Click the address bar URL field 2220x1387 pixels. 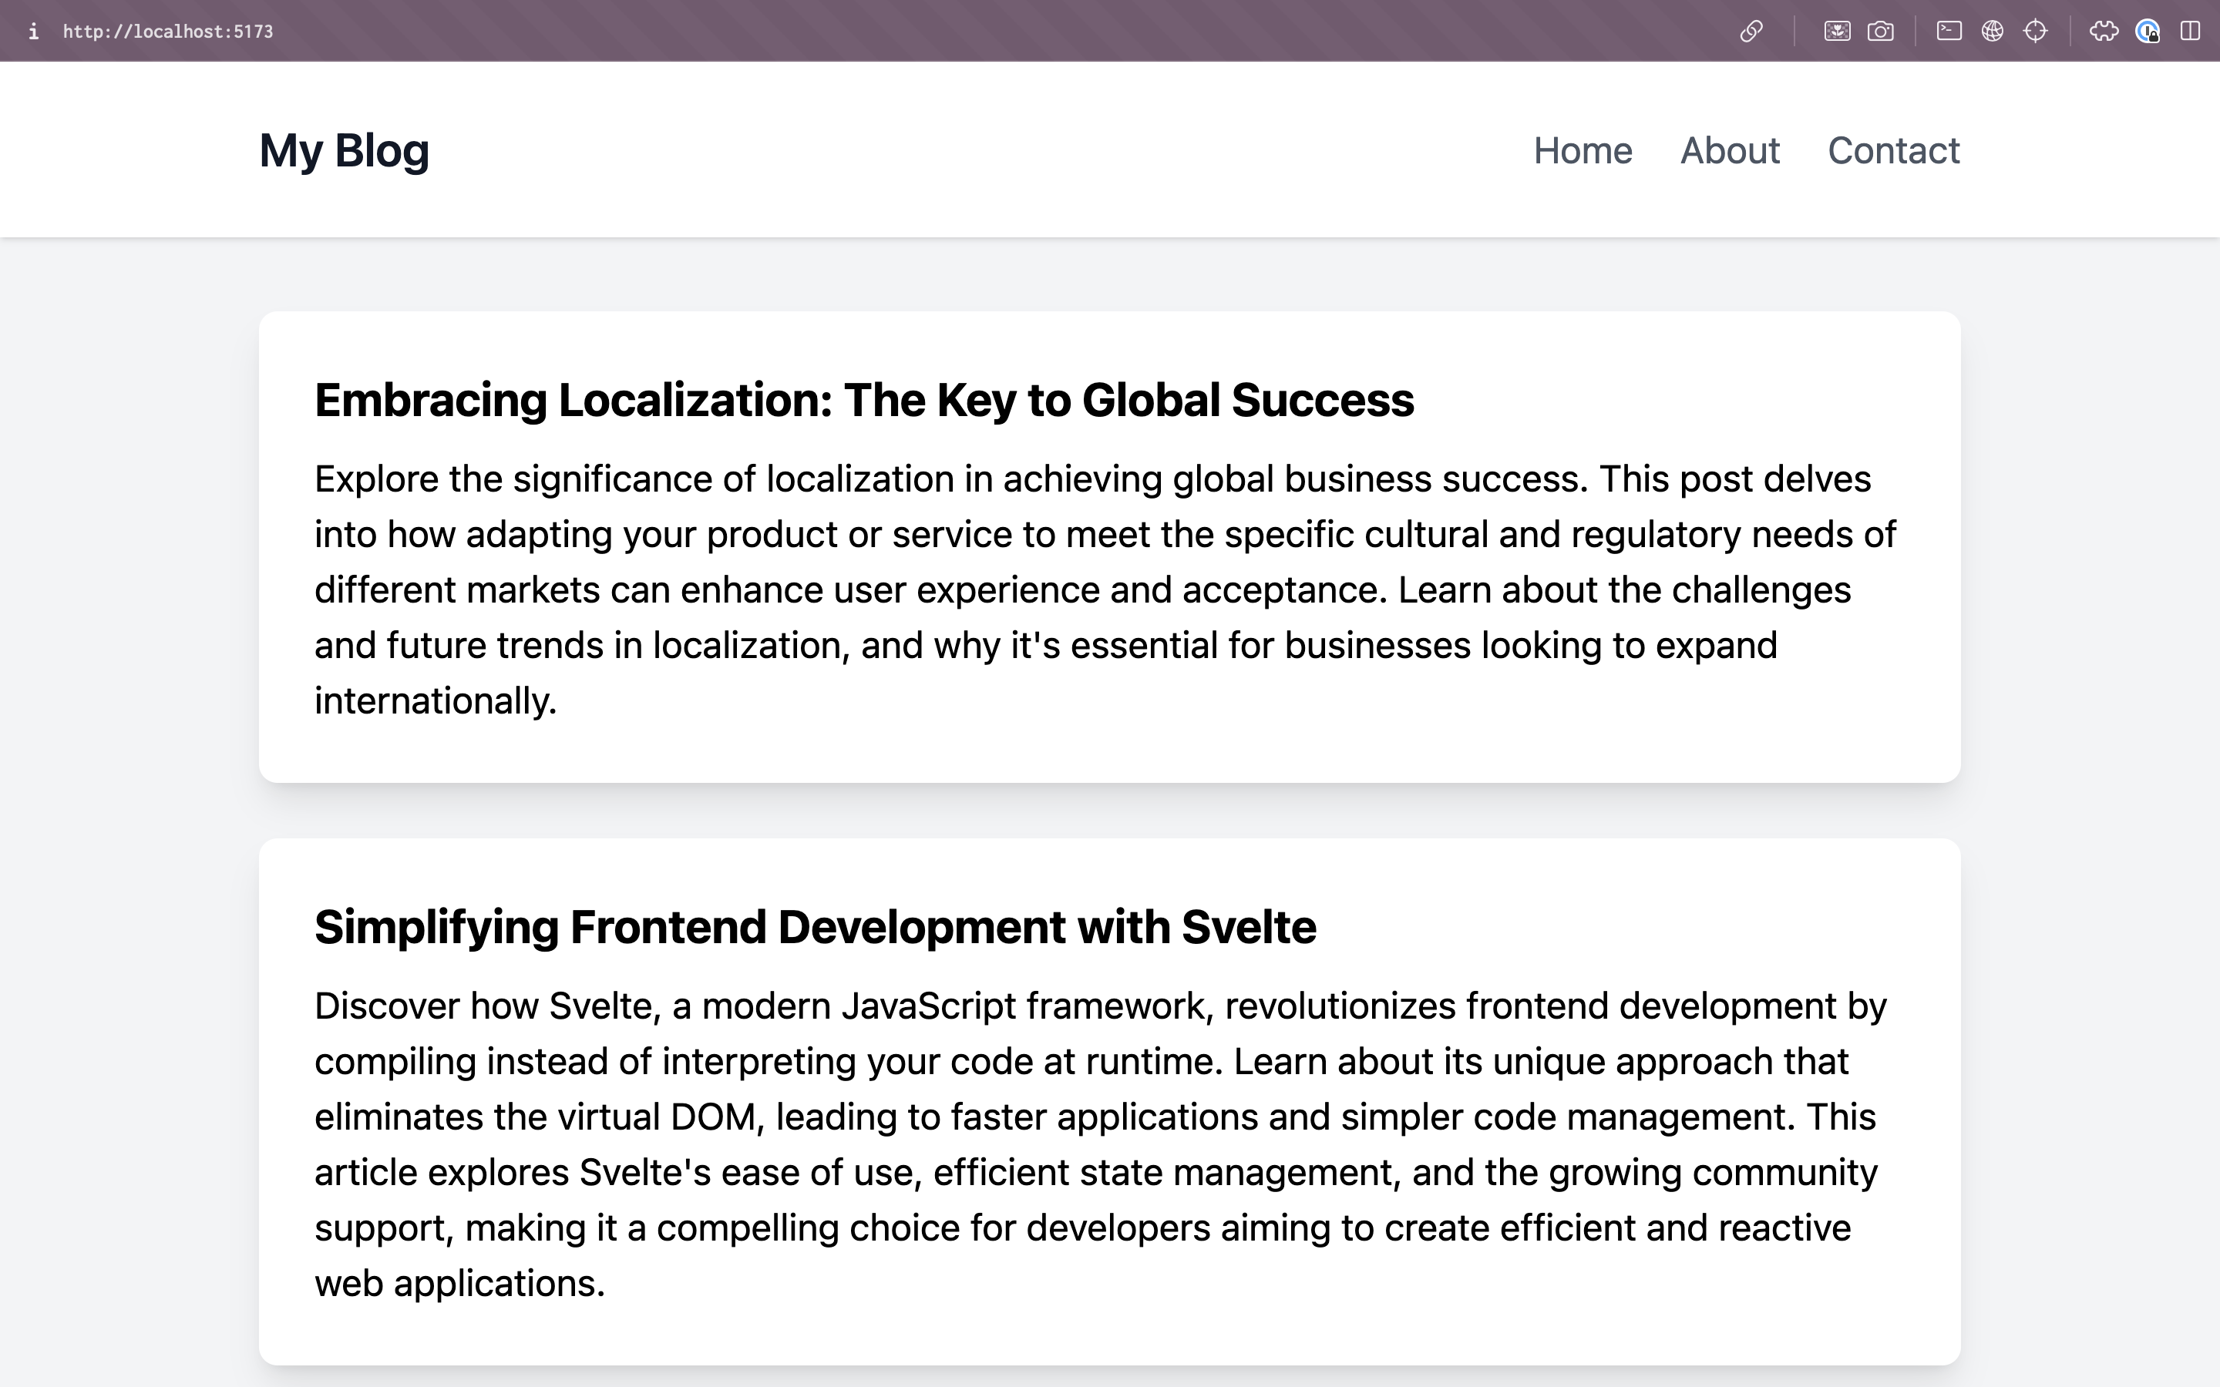click(x=168, y=30)
